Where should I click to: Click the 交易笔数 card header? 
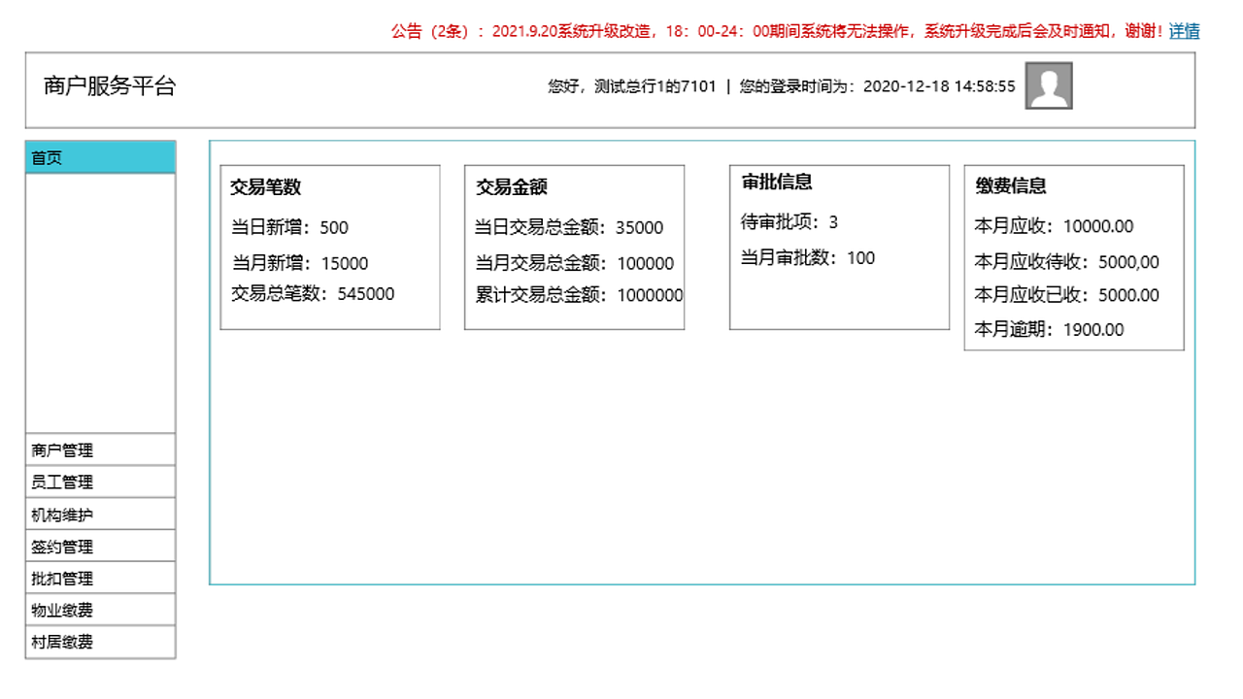pyautogui.click(x=264, y=186)
